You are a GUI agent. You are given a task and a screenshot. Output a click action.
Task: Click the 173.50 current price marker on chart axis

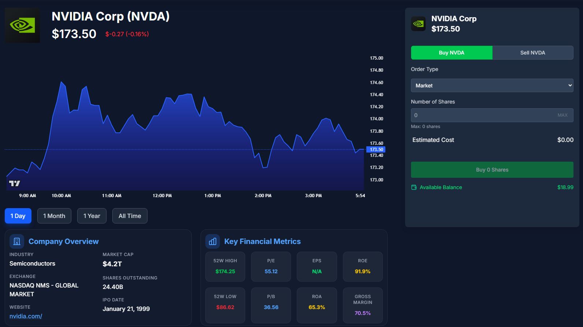point(376,149)
